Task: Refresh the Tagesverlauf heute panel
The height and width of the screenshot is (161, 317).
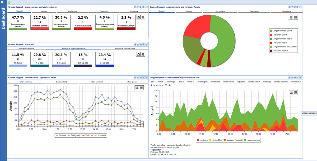Action: tap(138, 77)
